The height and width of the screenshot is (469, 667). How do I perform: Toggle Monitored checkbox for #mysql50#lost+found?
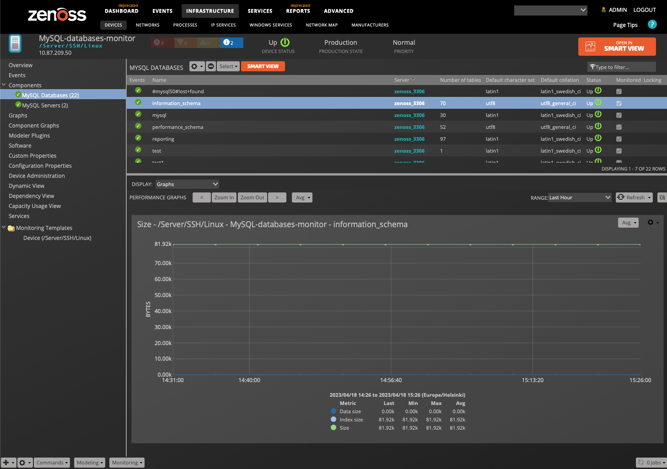point(619,91)
